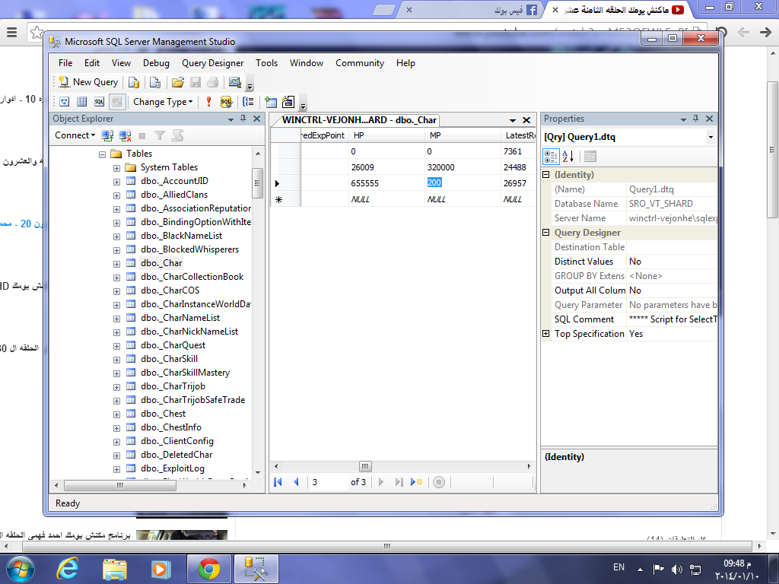
Task: Click the Verify SQL Syntax icon
Action: (226, 102)
